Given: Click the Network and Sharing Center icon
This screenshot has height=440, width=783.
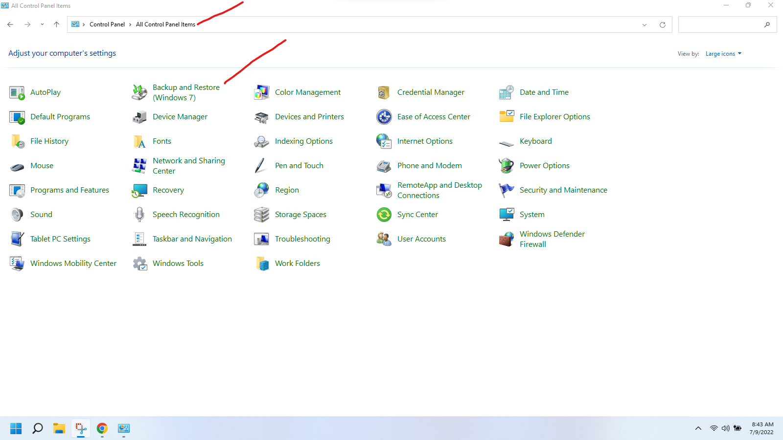Looking at the screenshot, I should pos(139,166).
